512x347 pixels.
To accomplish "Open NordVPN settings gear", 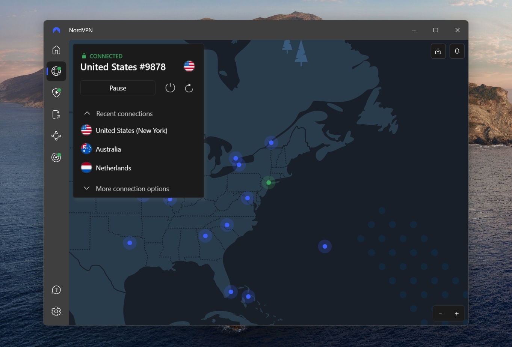I will pyautogui.click(x=56, y=311).
